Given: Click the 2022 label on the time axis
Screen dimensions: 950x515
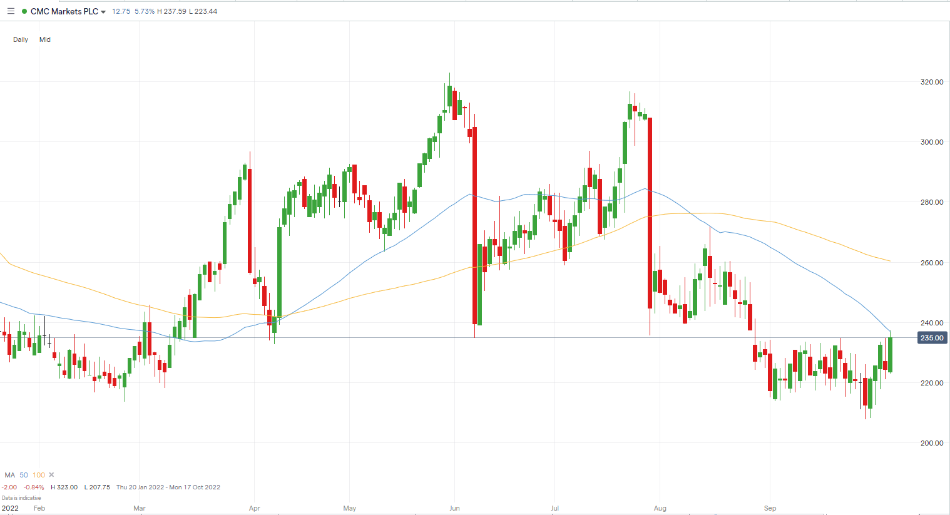Looking at the screenshot, I should [x=11, y=508].
